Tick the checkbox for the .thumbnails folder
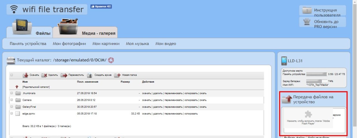 pos(12,93)
